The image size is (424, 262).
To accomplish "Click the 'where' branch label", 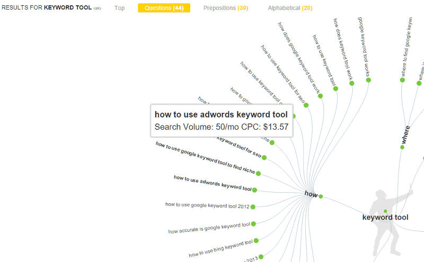I will (x=406, y=135).
